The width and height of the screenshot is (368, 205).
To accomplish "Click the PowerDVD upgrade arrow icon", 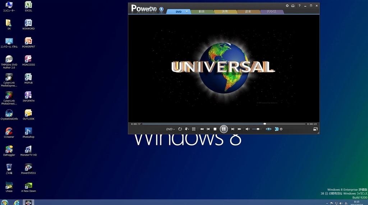I will click(161, 9).
